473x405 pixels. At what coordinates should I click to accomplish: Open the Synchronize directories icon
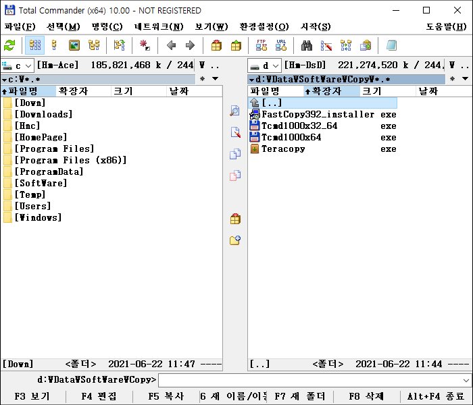click(346, 45)
